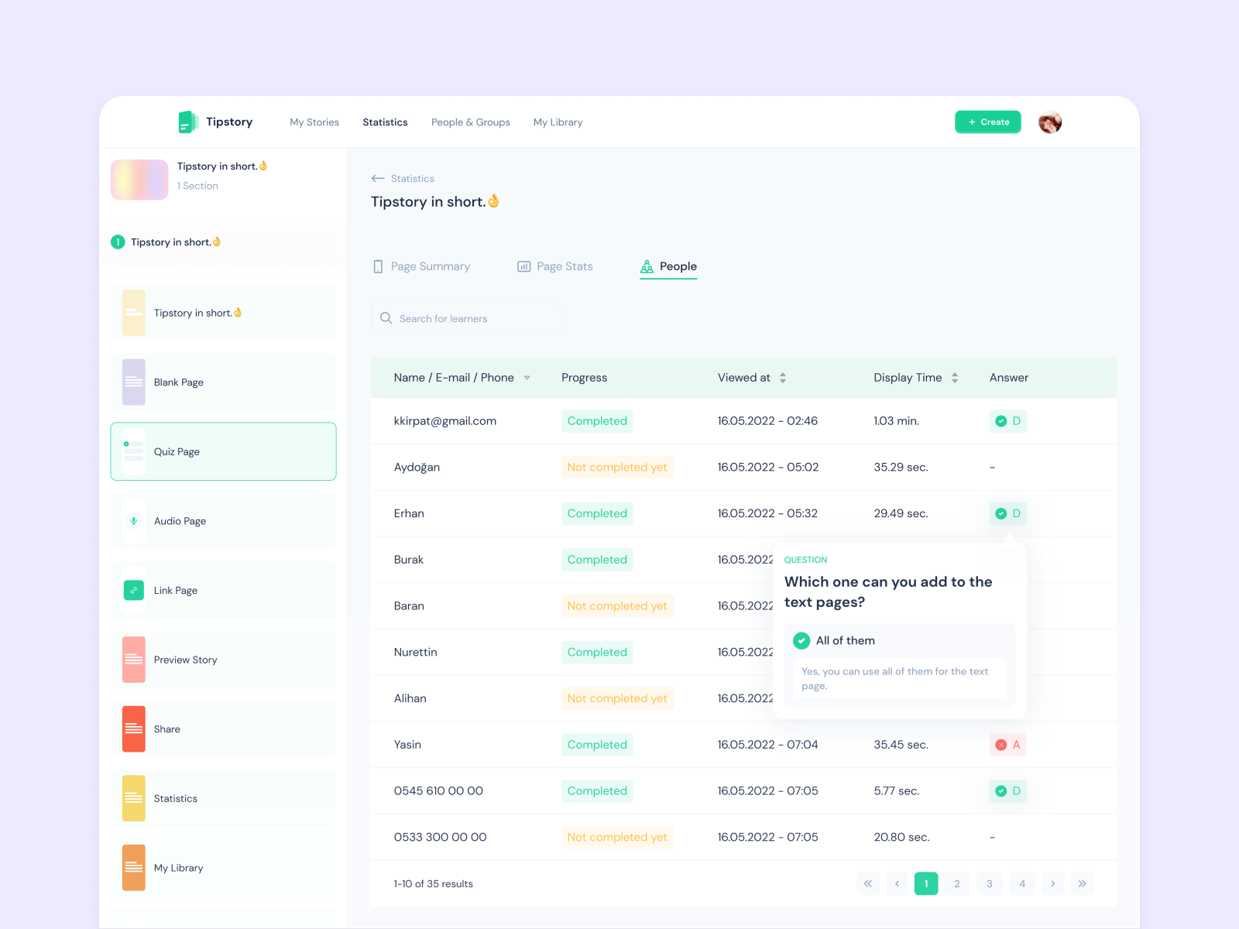Go back via the Statistics back arrow

click(x=379, y=178)
